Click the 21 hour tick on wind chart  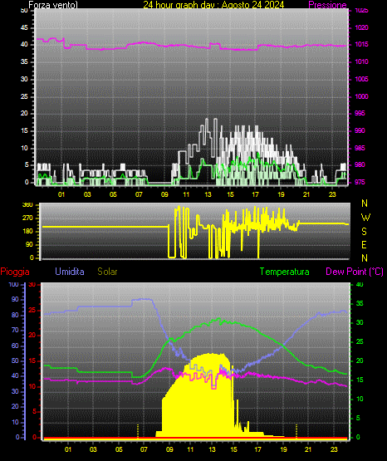pyautogui.click(x=306, y=194)
